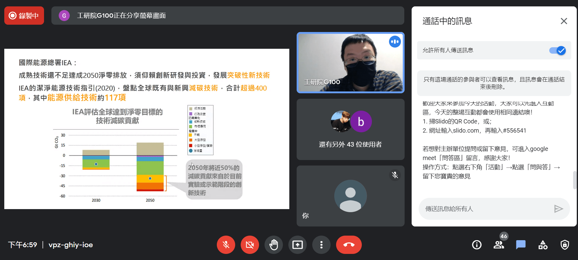The height and width of the screenshot is (260, 578).
Task: Raise hand with the hand icon
Action: (274, 245)
